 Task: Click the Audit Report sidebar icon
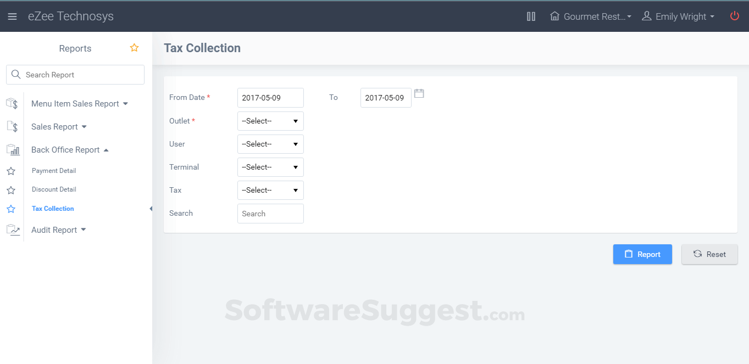coord(13,229)
